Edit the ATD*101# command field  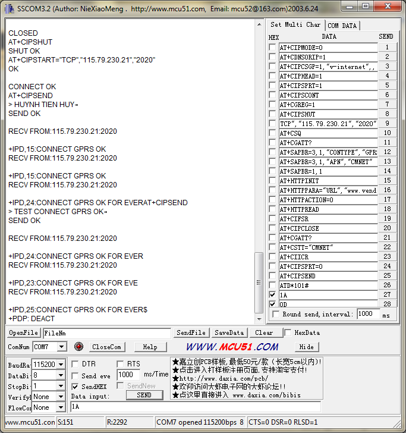(x=328, y=285)
